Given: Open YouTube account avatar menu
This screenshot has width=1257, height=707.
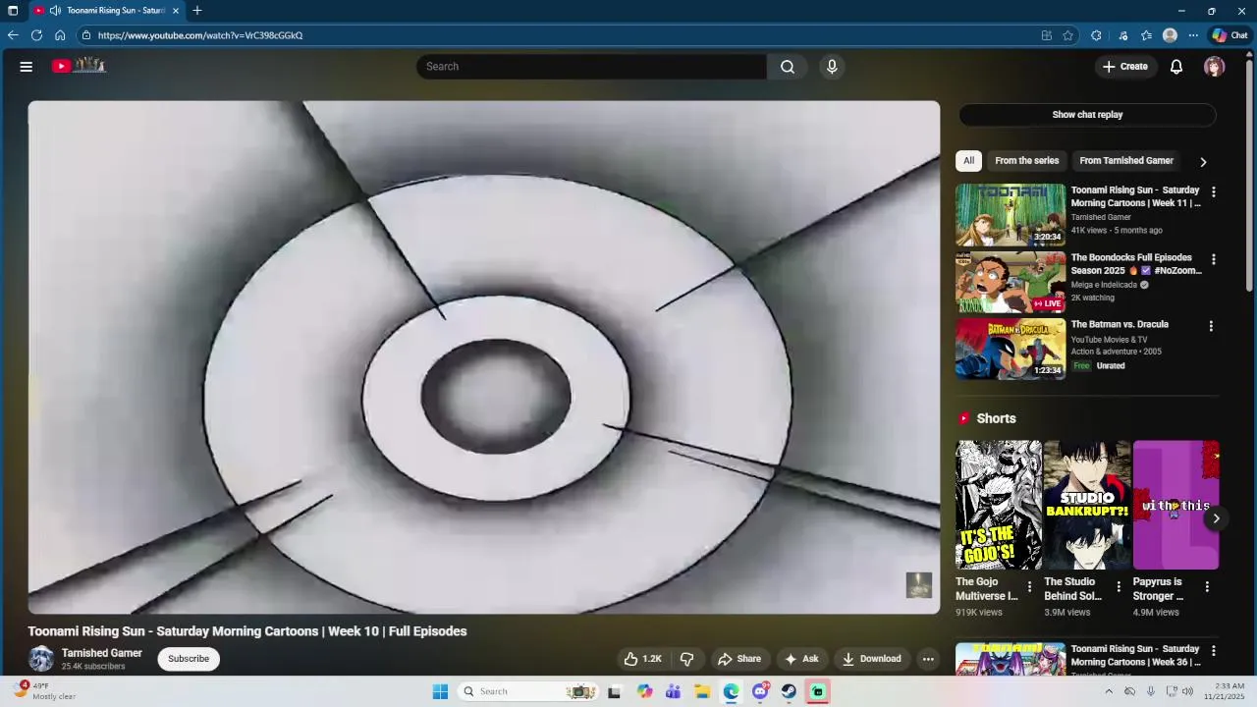Looking at the screenshot, I should coord(1215,67).
